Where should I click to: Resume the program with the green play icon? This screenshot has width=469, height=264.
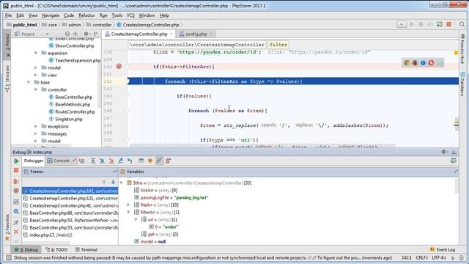click(x=16, y=161)
